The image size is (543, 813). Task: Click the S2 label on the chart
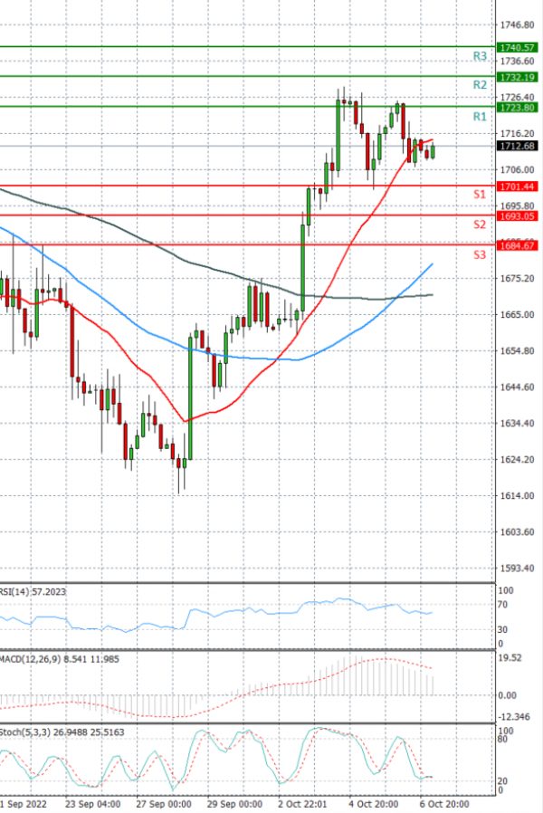(480, 225)
